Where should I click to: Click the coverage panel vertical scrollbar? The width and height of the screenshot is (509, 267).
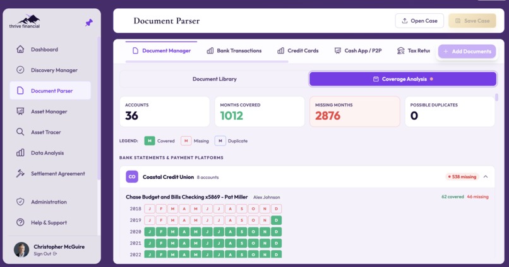pyautogui.click(x=496, y=98)
